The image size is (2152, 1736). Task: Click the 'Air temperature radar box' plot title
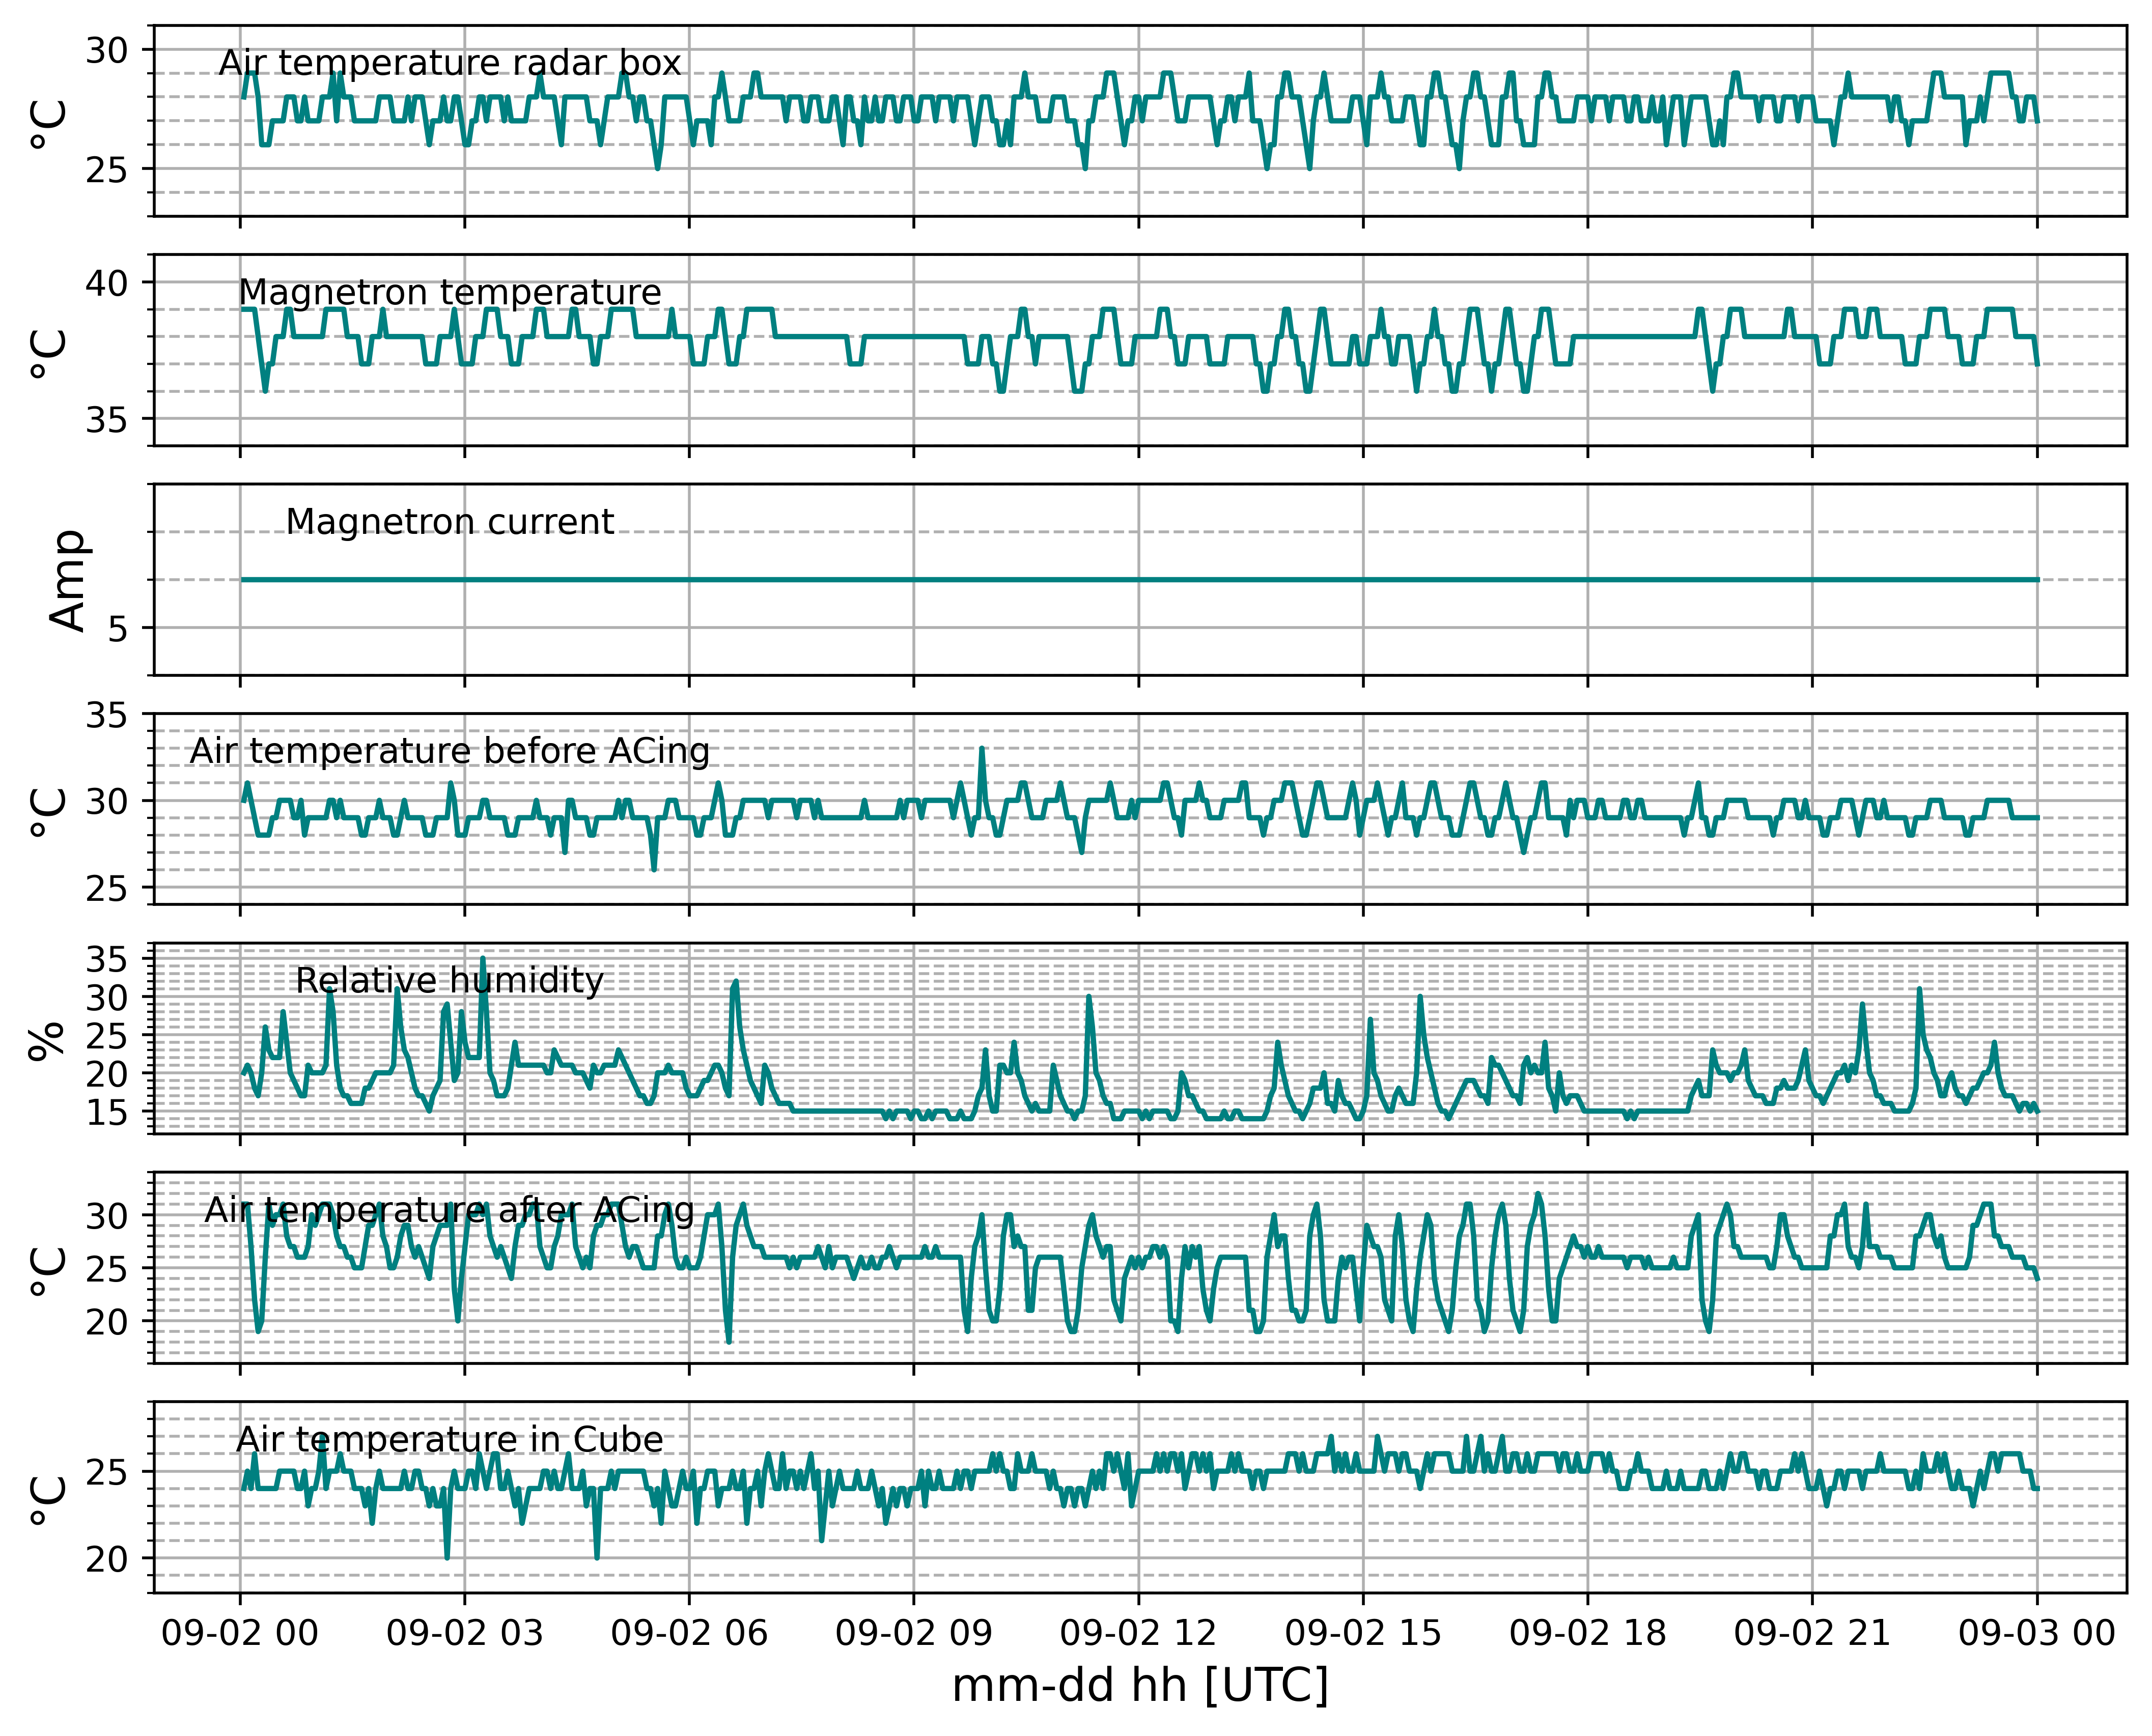449,63
